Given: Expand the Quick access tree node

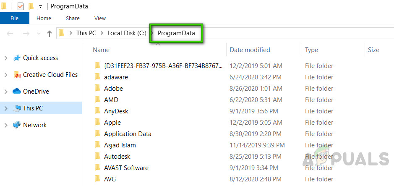Looking at the screenshot, I should pos(6,58).
